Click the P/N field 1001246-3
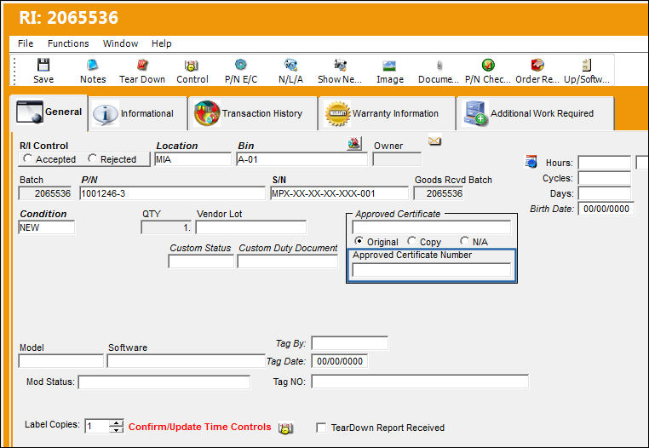Viewport: 649px width, 448px height. tap(172, 193)
